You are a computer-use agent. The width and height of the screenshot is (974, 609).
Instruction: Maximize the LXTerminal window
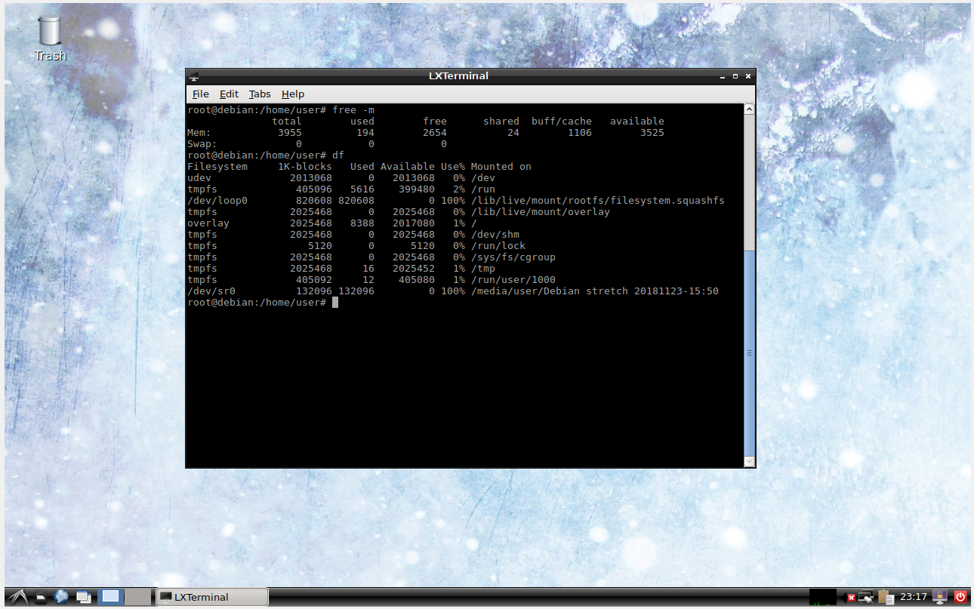tap(735, 76)
